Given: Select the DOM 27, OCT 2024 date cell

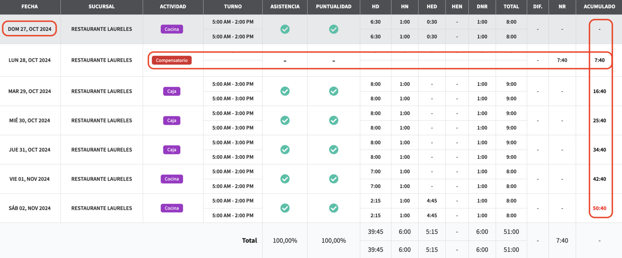Looking at the screenshot, I should tap(30, 29).
